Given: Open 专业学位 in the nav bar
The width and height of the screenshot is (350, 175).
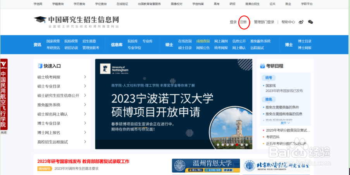Looking at the screenshot, I should pos(134,48).
